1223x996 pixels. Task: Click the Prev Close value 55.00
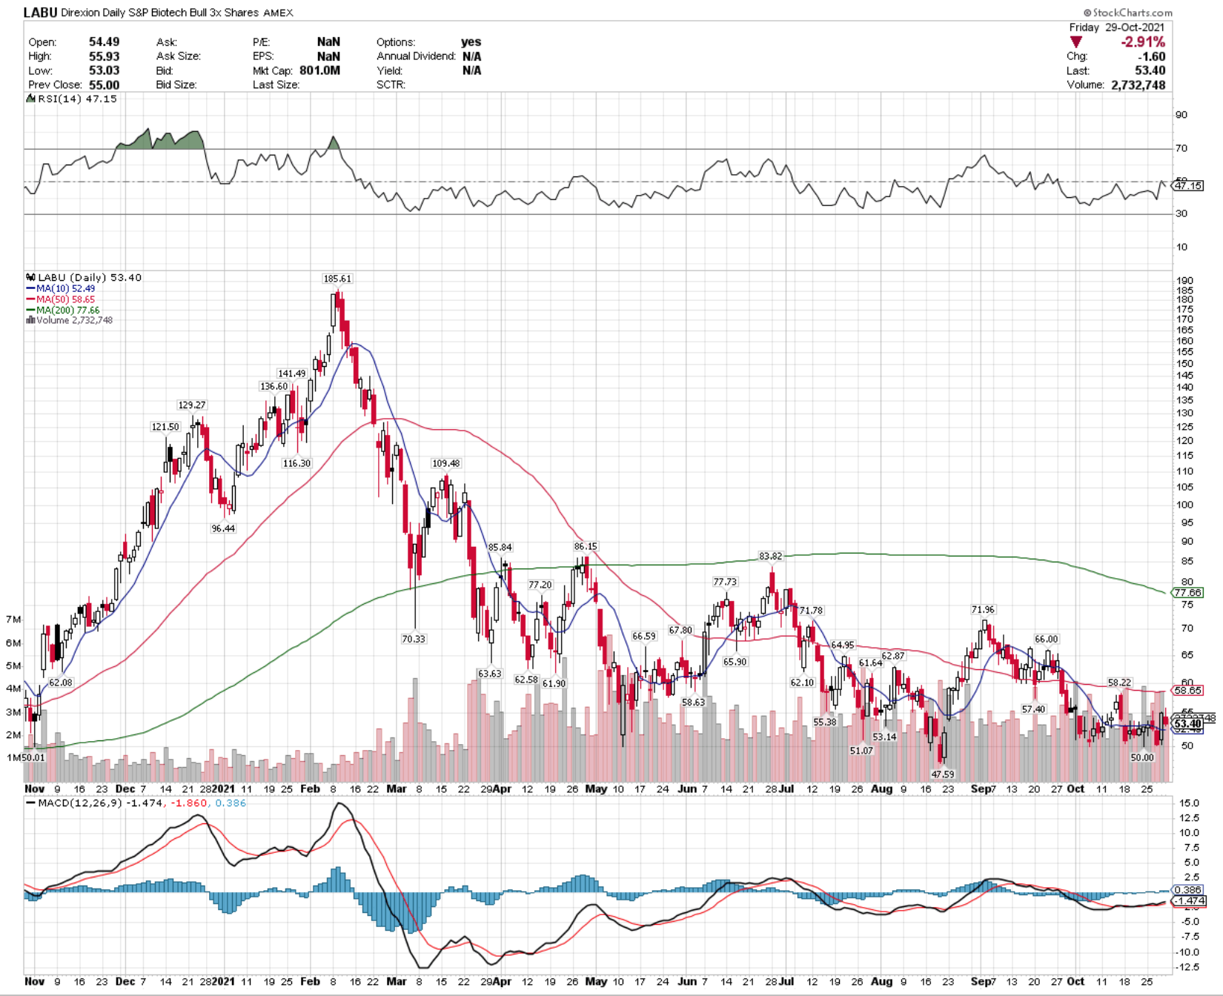(x=104, y=85)
